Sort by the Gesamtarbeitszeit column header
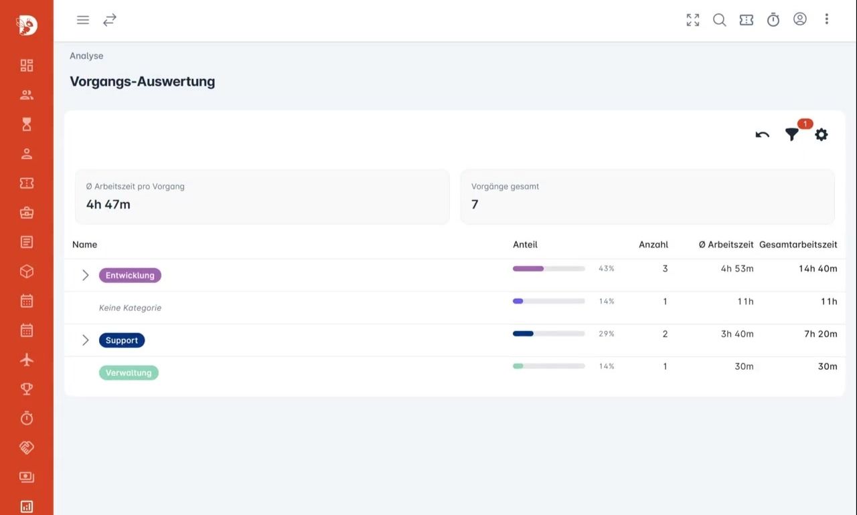This screenshot has width=857, height=515. tap(797, 245)
